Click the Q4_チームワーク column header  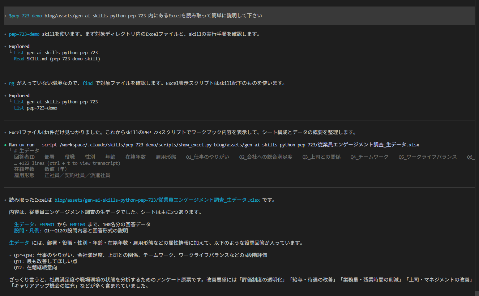[369, 157]
